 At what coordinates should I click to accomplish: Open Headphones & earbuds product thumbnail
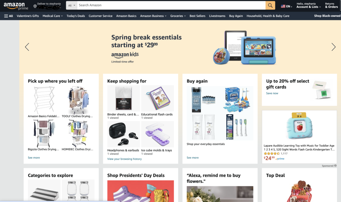pyautogui.click(x=124, y=134)
